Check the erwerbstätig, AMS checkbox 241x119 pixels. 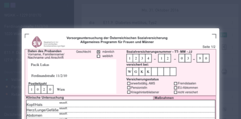click(129, 83)
